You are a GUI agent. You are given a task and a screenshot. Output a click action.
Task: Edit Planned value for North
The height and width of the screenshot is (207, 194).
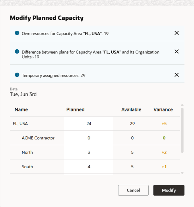pyautogui.click(x=89, y=152)
